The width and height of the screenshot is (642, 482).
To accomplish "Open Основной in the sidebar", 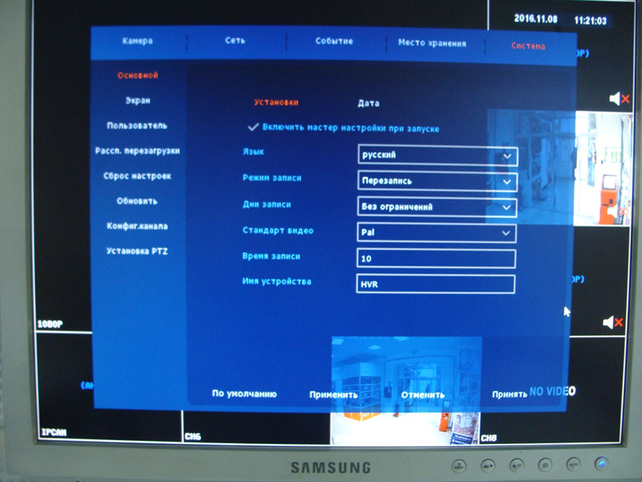I will (138, 76).
